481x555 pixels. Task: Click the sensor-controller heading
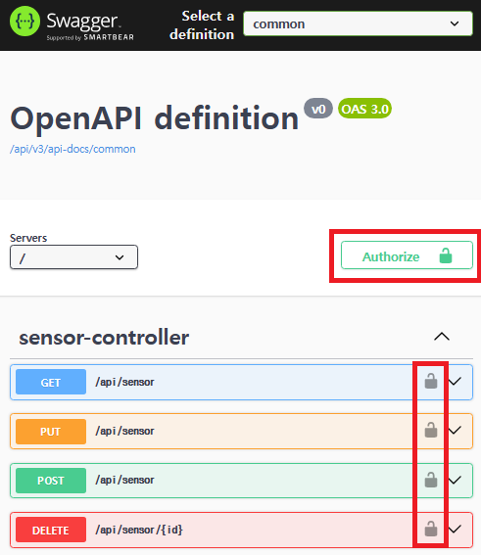click(104, 338)
